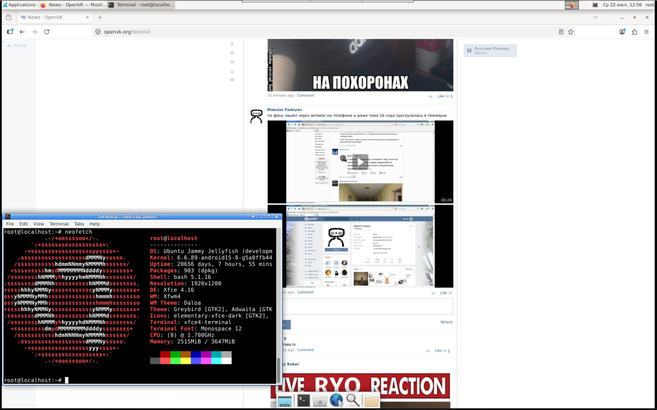Open Firefox account icon
Screen dimensions: 657x410
pos(622,32)
